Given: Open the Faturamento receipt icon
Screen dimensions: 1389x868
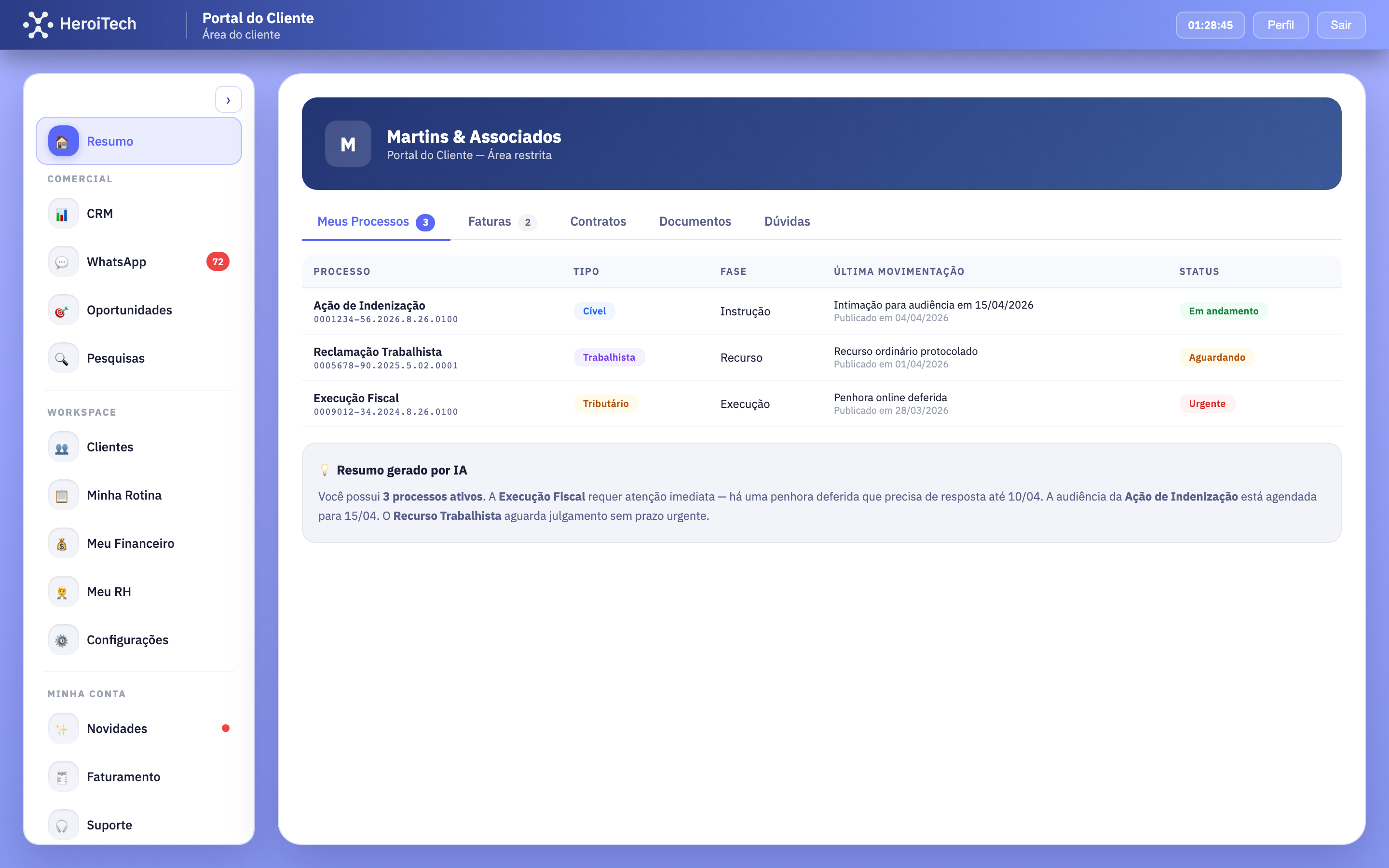Looking at the screenshot, I should [63, 776].
